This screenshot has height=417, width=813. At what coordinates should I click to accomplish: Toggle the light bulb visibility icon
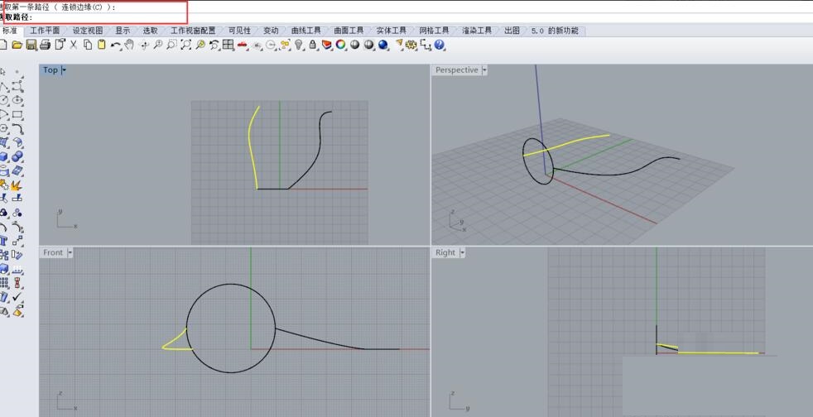[x=299, y=45]
